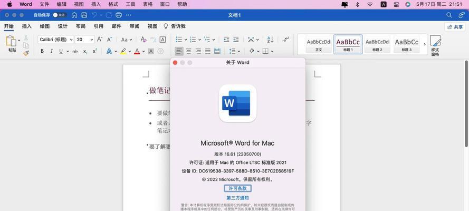Click the Sort A-Z icon
The width and height of the screenshot is (469, 211).
(x=270, y=40)
